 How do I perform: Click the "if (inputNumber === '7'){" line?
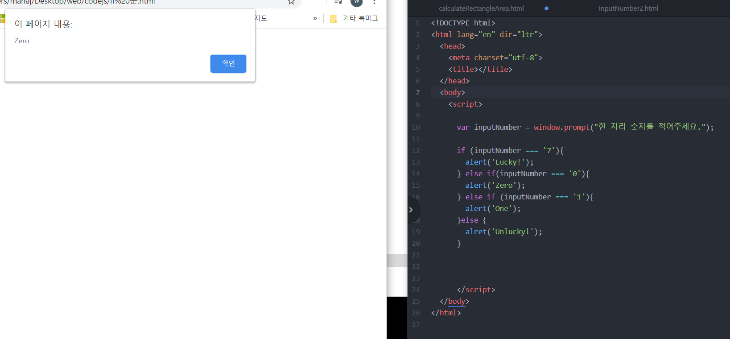tap(510, 151)
